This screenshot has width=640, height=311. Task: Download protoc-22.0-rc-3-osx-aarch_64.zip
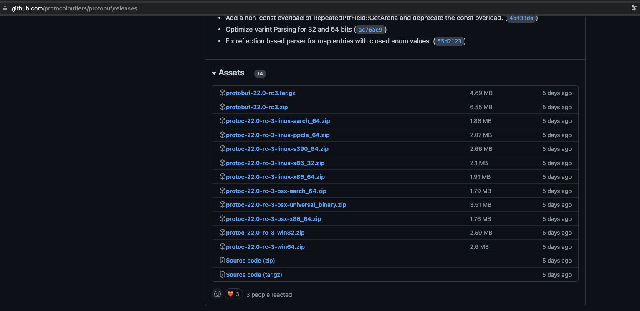(276, 191)
